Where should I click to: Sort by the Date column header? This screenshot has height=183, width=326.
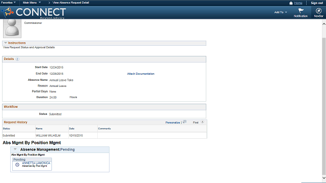coord(72,129)
